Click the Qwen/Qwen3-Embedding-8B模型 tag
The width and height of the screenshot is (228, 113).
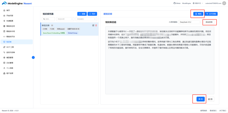(x=54, y=33)
